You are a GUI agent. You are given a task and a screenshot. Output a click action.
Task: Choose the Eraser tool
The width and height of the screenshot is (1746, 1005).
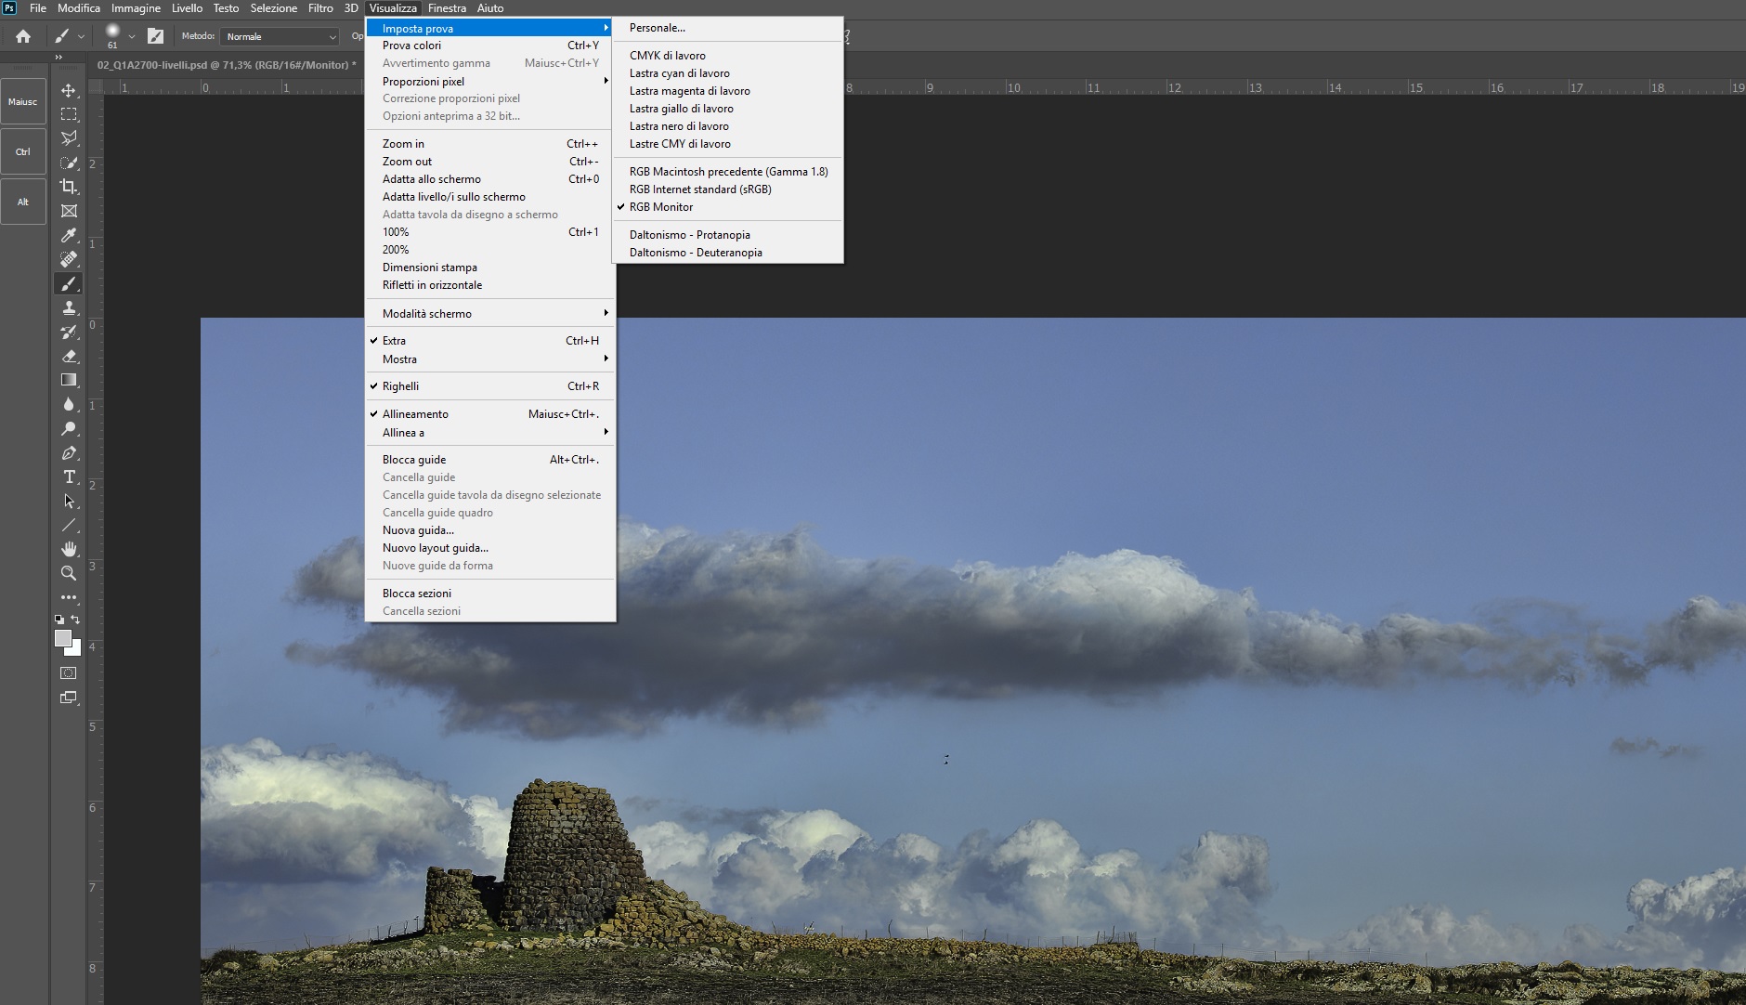(69, 356)
